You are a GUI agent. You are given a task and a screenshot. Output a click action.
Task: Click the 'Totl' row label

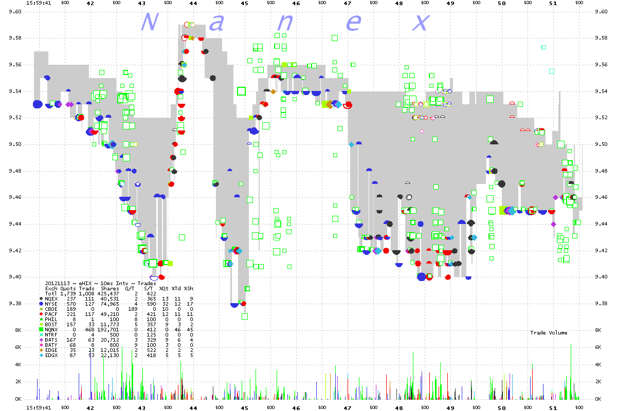pos(51,293)
